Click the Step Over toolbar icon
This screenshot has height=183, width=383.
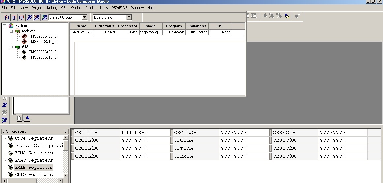pos(14,17)
